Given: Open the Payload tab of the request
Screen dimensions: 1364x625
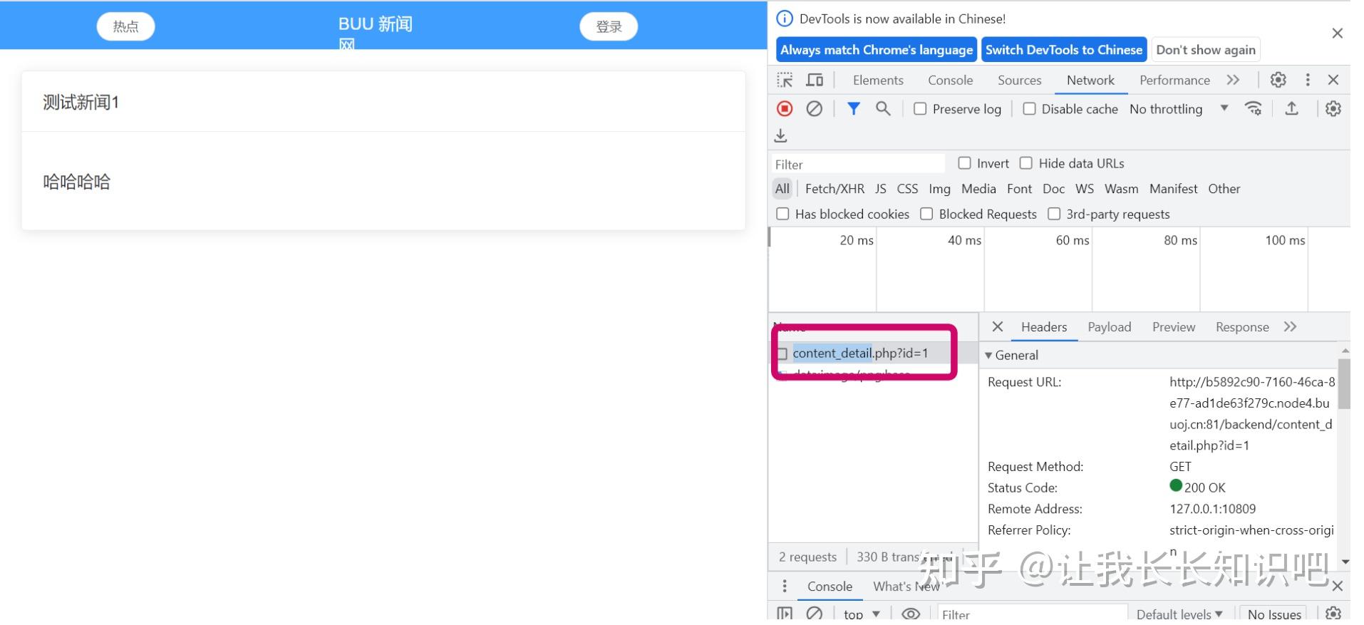Looking at the screenshot, I should point(1109,327).
